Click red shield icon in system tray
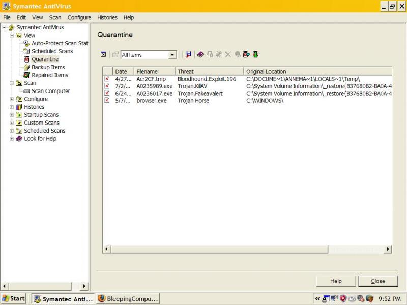The width and height of the screenshot is (407, 305). 343,299
